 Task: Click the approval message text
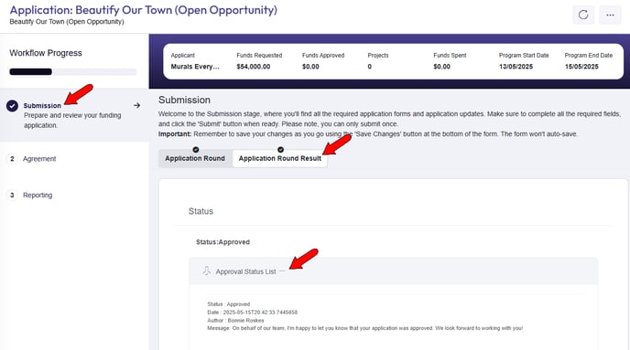(364, 328)
